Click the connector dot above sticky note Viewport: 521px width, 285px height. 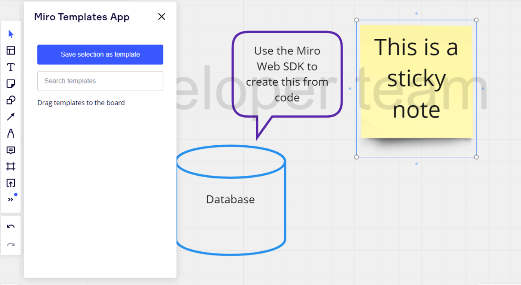coord(416,14)
